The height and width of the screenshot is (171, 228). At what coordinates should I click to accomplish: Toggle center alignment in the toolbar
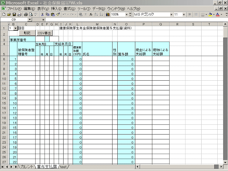(196, 14)
